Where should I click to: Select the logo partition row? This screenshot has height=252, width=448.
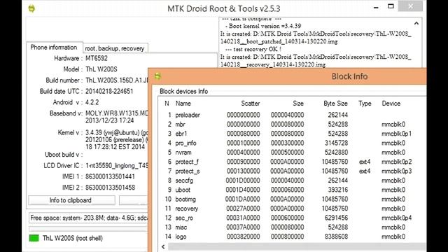291,237
